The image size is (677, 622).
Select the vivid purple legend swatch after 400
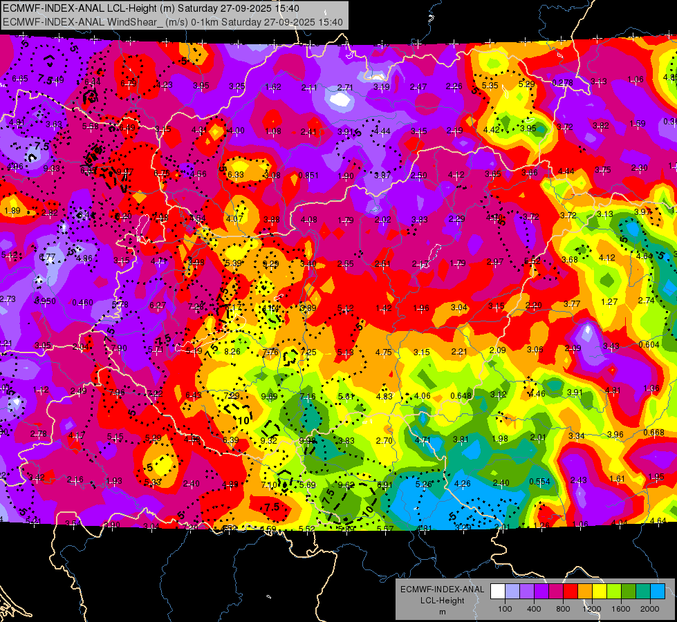point(541,592)
